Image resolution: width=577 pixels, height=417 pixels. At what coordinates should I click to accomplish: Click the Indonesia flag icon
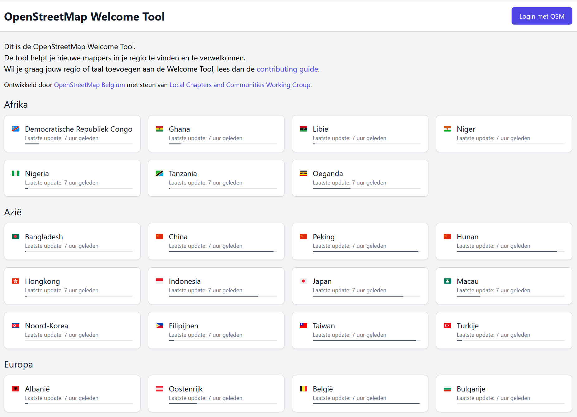coord(160,281)
